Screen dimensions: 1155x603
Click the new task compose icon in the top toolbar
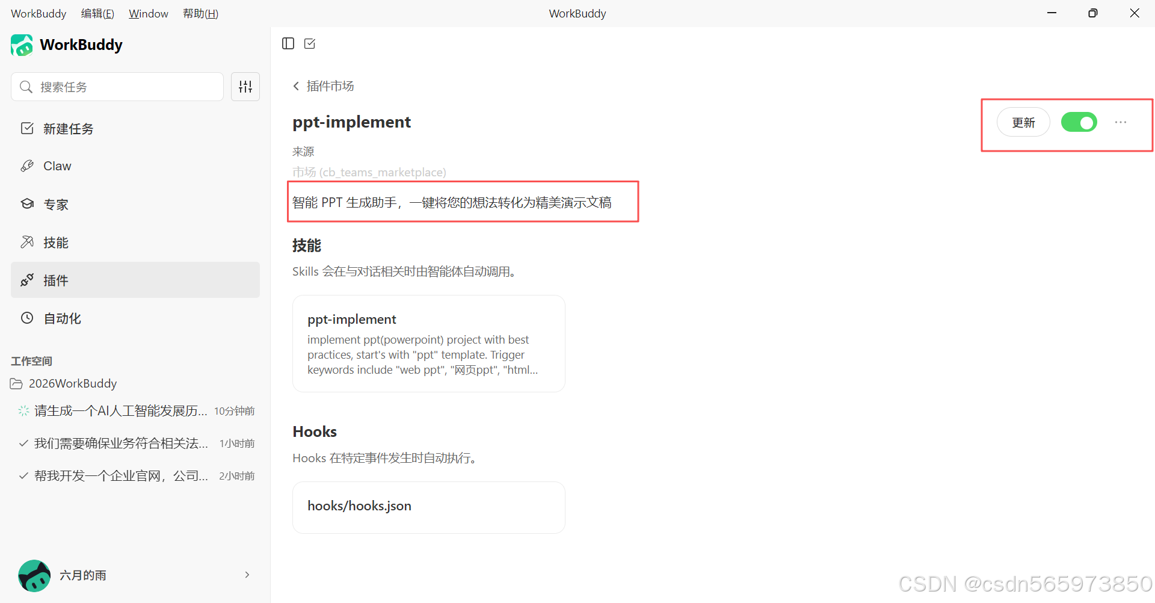pyautogui.click(x=310, y=43)
